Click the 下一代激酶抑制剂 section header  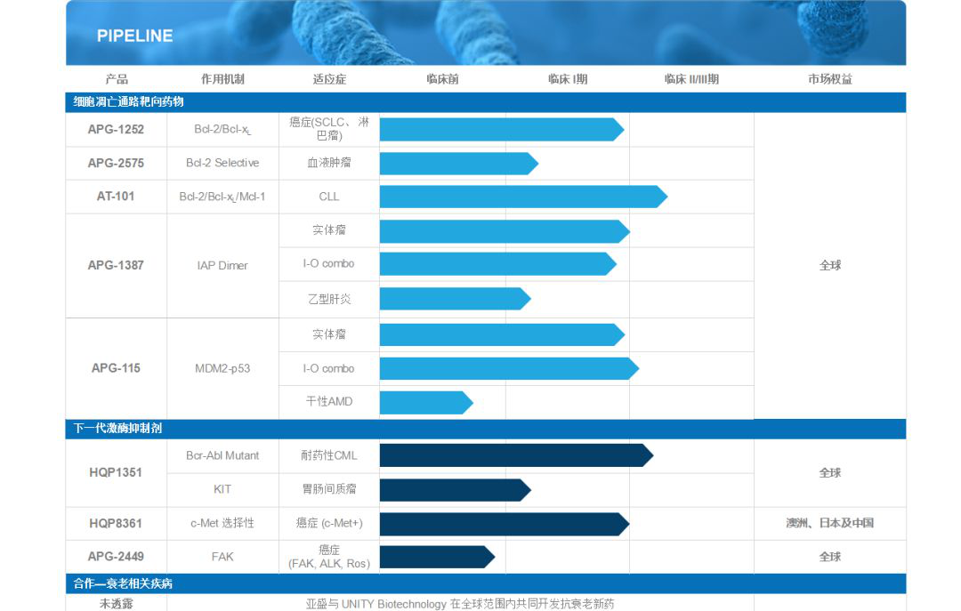pos(486,429)
